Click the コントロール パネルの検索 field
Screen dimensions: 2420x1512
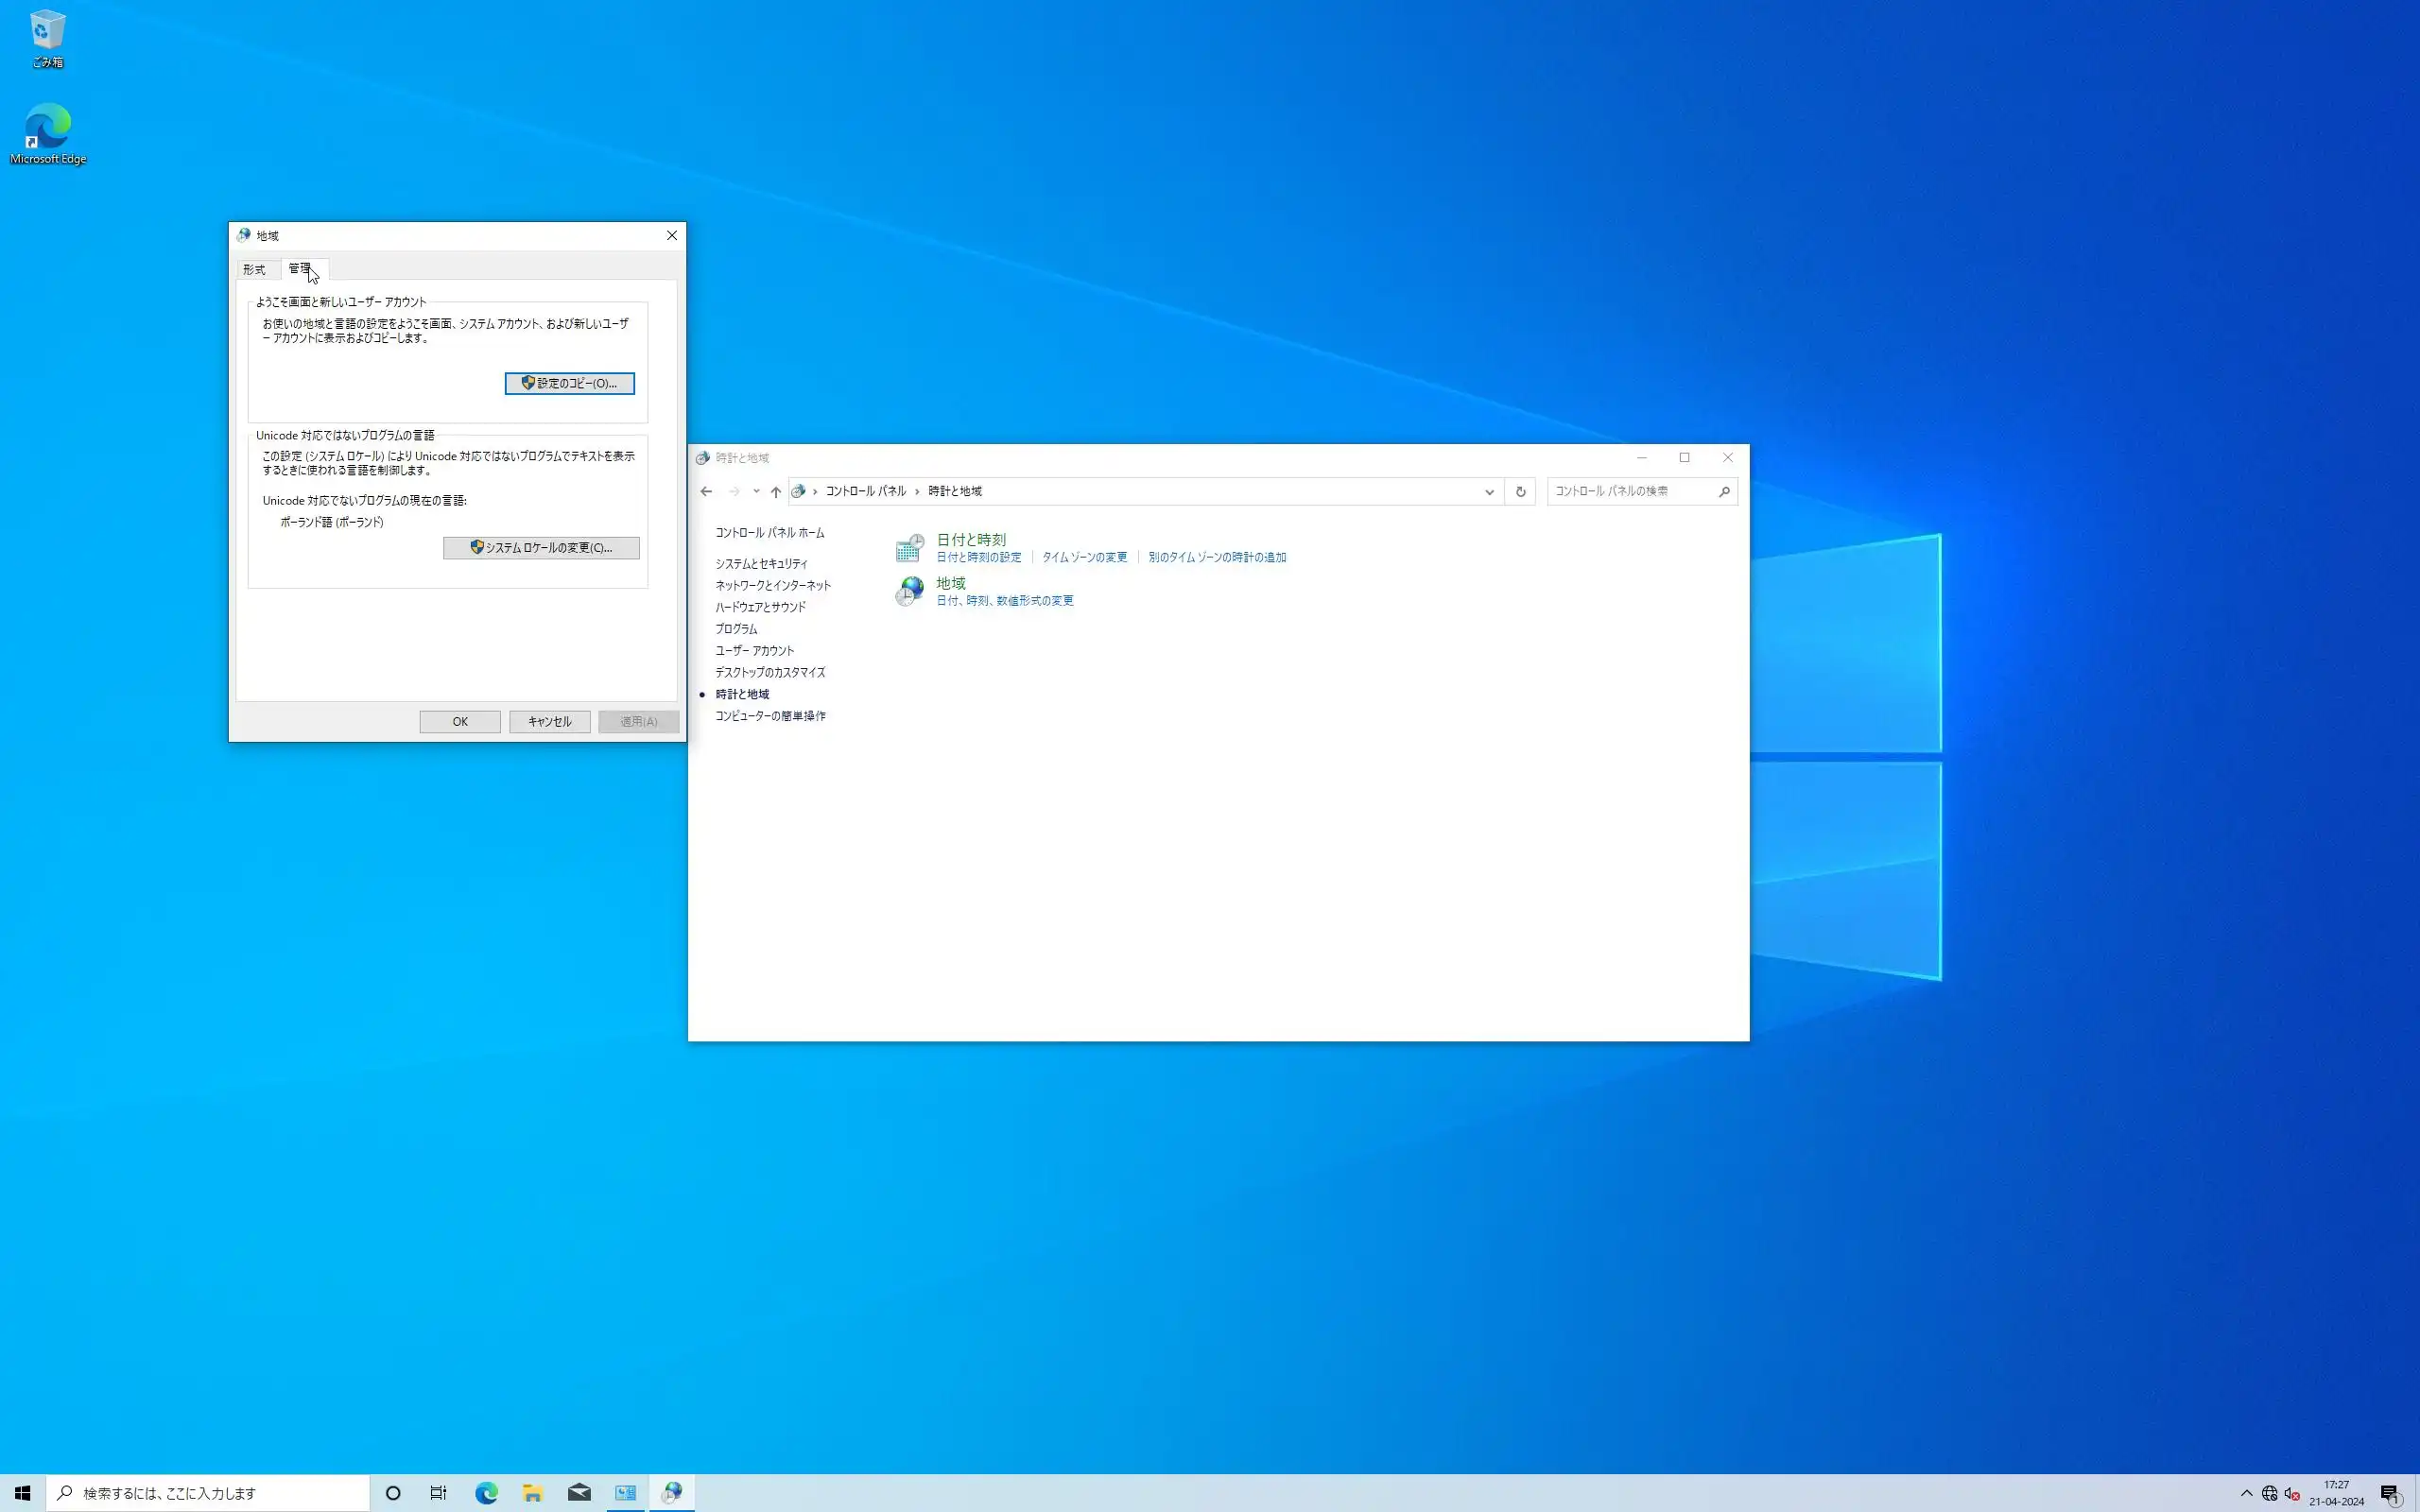coord(1630,491)
